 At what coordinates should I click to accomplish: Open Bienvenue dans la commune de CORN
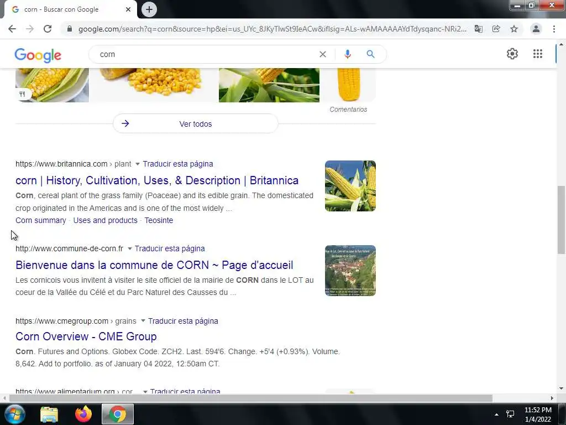point(154,265)
